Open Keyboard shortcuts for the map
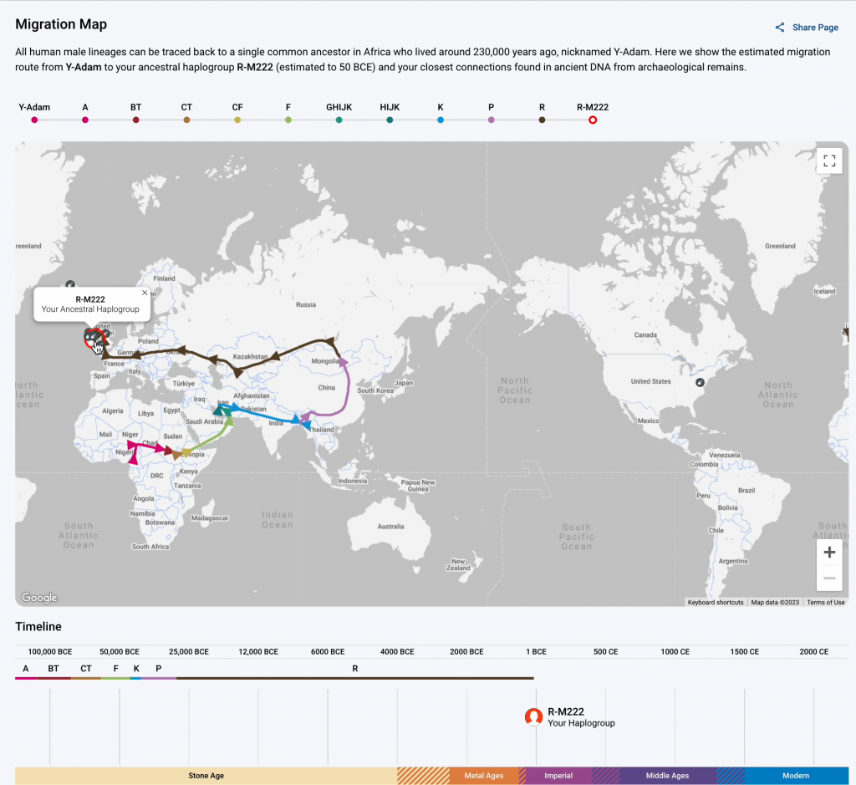This screenshot has height=785, width=856. tap(715, 602)
